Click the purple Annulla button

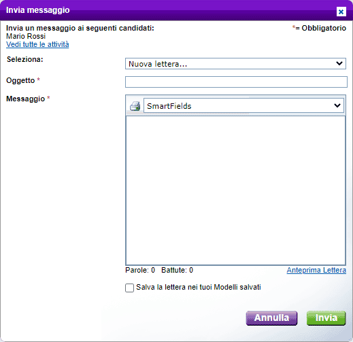(x=271, y=318)
